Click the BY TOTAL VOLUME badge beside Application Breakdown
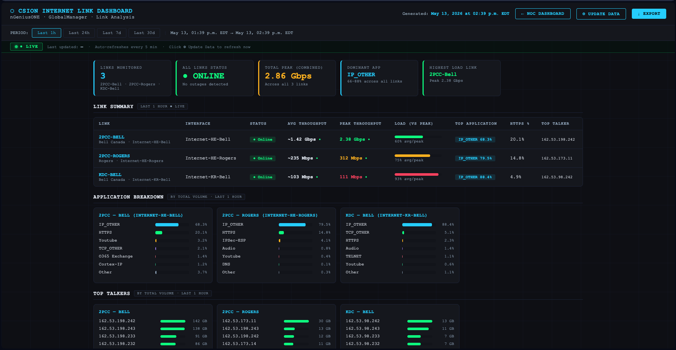This screenshot has width=676, height=350. (x=206, y=197)
